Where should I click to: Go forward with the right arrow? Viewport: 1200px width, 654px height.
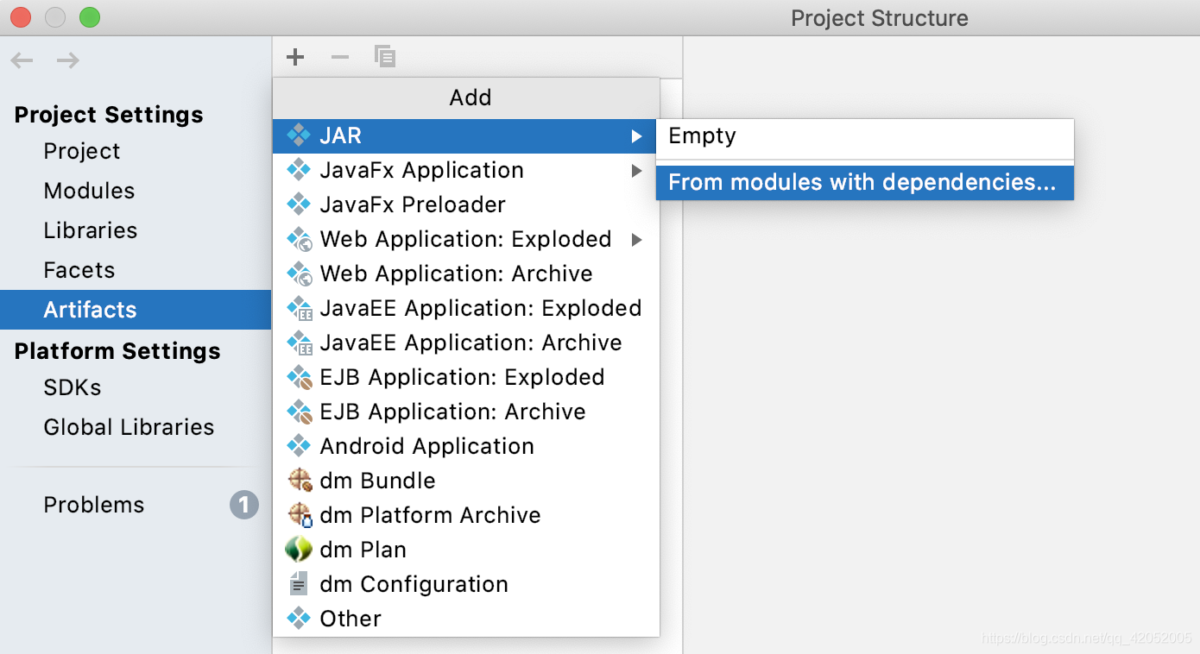(68, 60)
